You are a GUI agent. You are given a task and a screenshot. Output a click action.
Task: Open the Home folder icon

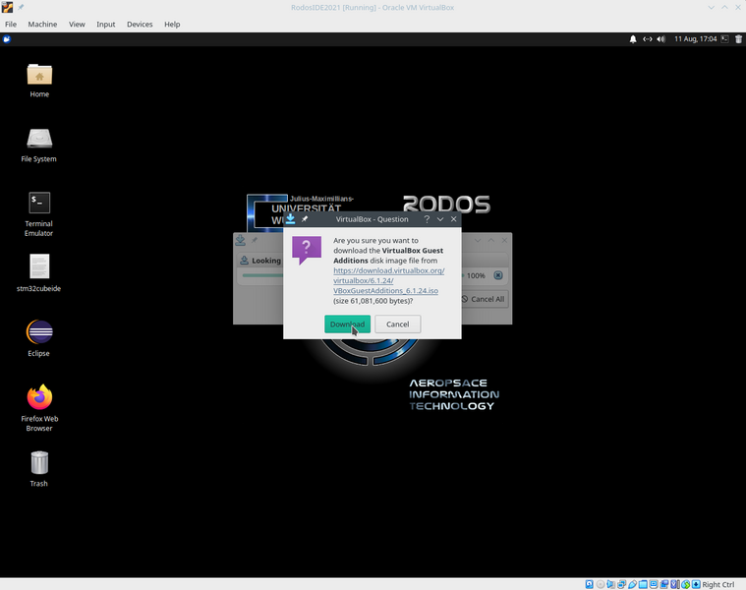tap(39, 75)
